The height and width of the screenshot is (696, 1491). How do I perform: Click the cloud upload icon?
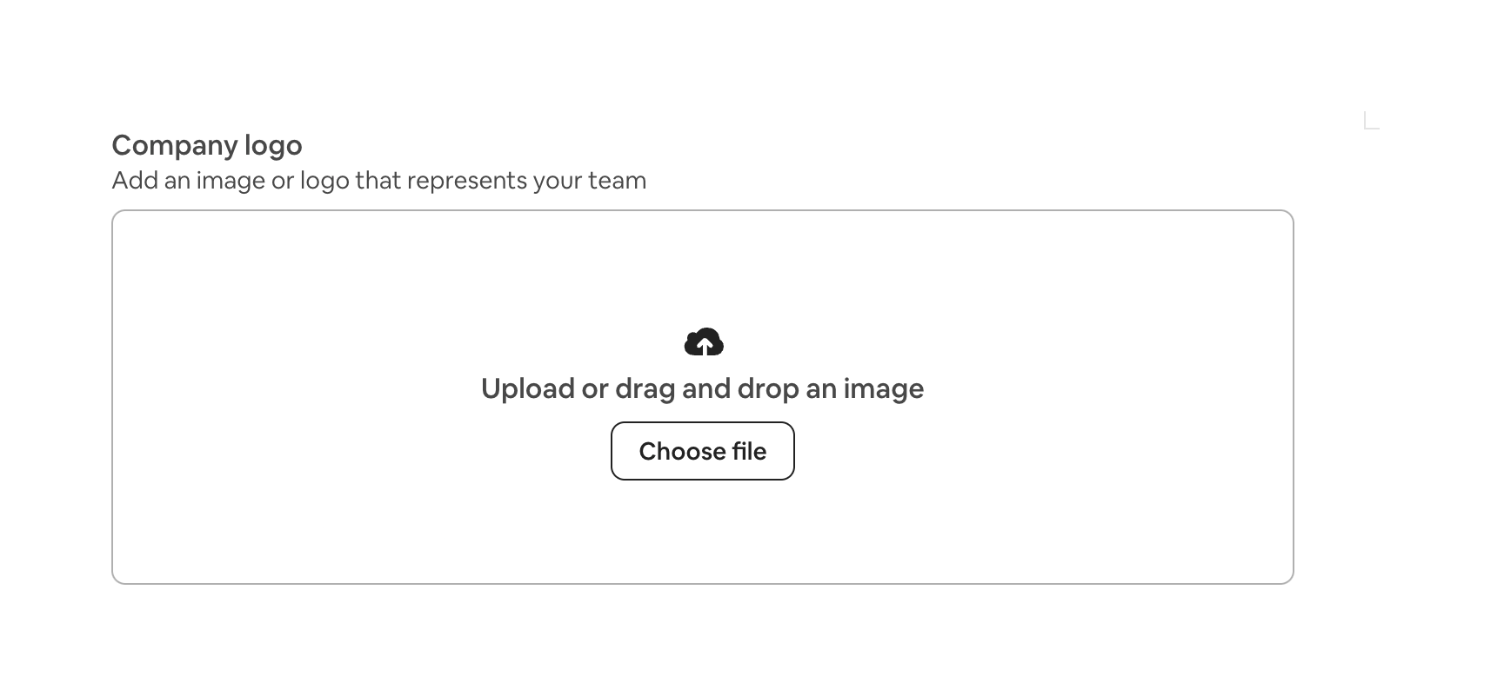704,342
